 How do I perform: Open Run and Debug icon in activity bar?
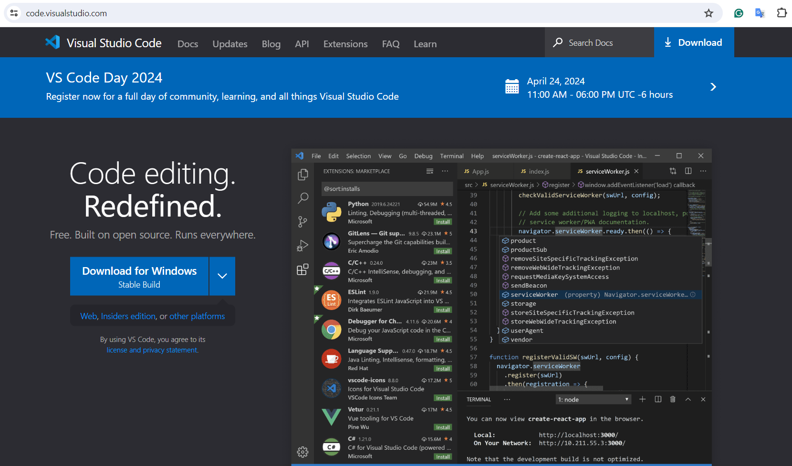click(x=302, y=246)
